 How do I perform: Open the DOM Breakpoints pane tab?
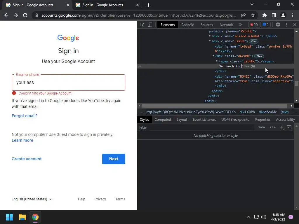click(x=235, y=120)
